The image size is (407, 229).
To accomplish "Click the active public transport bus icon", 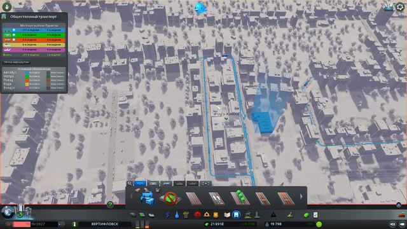I will pos(236,215).
